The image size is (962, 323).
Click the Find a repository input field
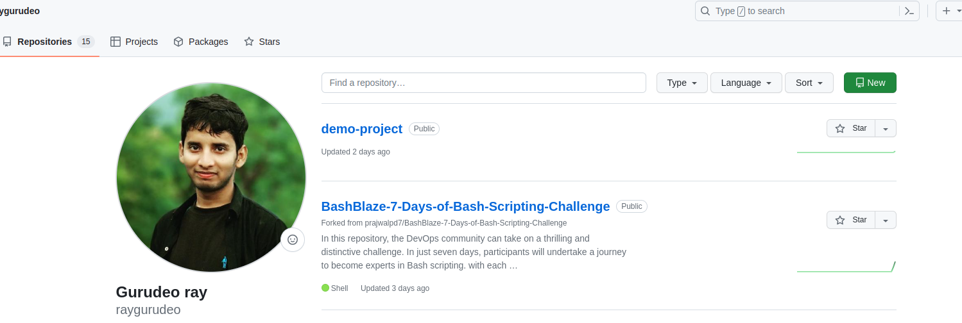484,83
